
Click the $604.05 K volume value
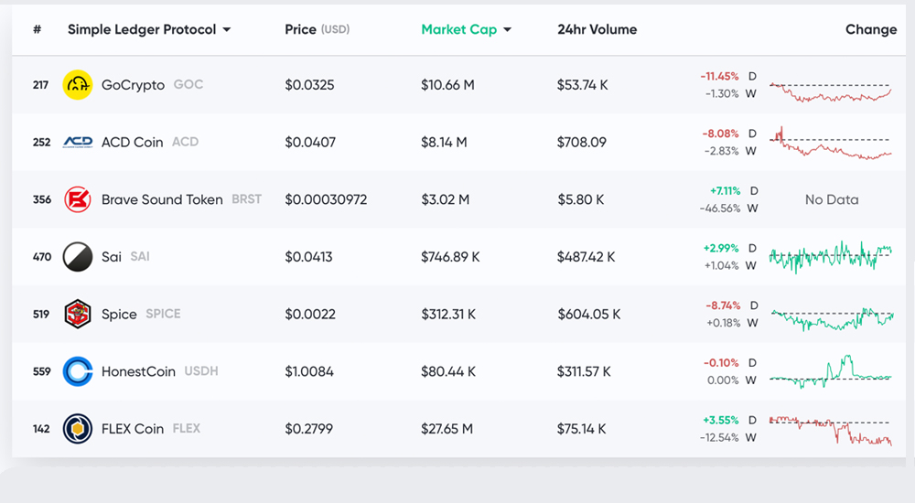click(x=588, y=315)
